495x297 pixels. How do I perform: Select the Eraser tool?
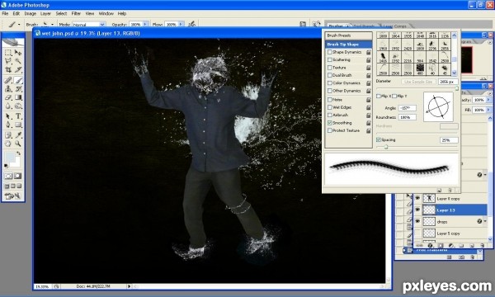pos(8,97)
